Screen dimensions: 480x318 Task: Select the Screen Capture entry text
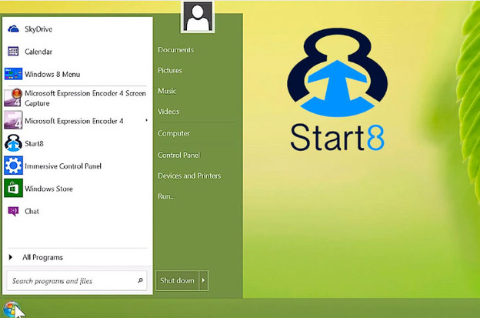tap(85, 98)
